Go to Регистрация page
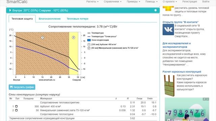The height and width of the screenshot is (121, 216). tap(190, 2)
